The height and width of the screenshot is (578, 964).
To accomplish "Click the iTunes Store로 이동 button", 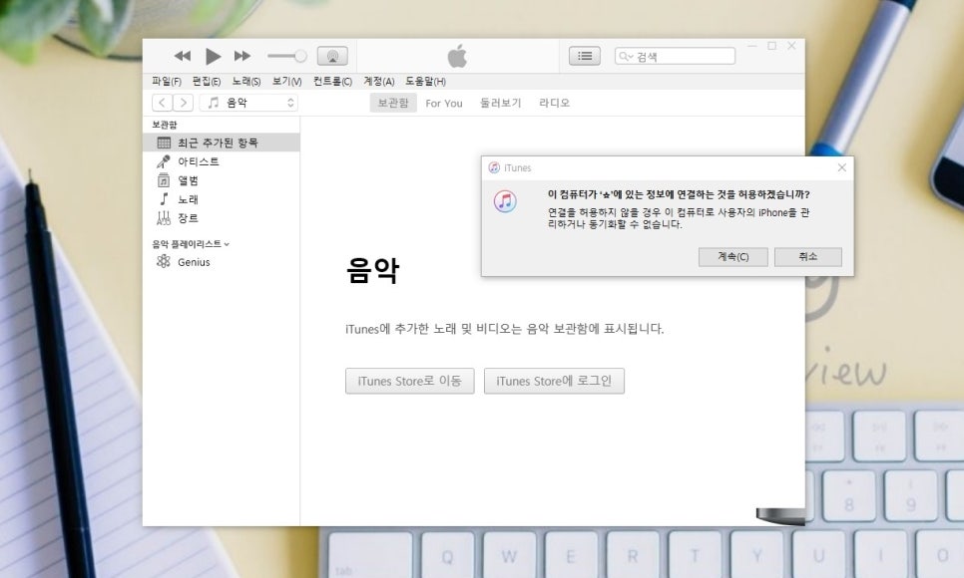I will pyautogui.click(x=409, y=381).
